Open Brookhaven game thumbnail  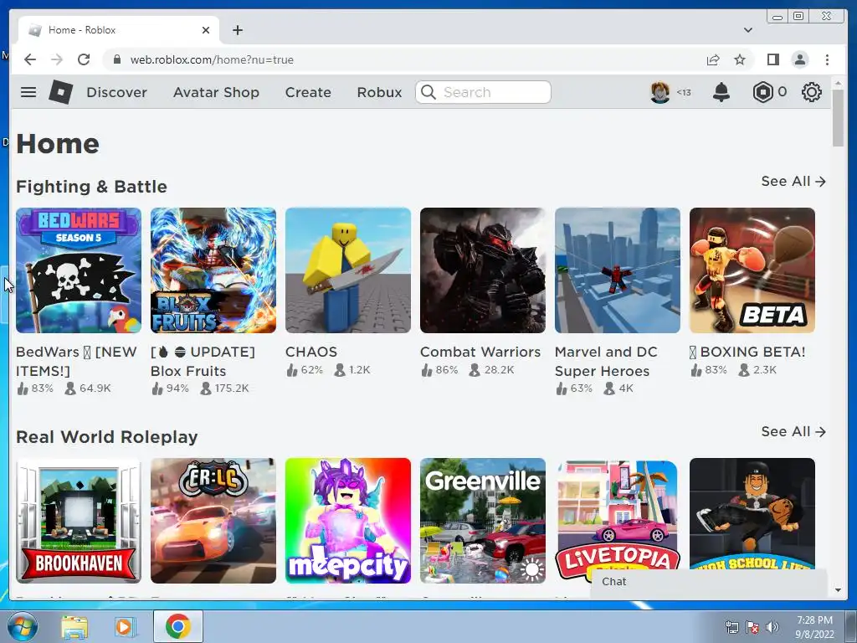coord(79,521)
